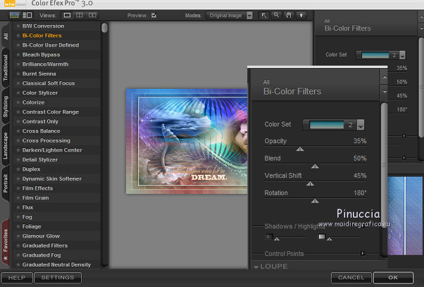Select the zoom magnifier tool
This screenshot has height=287, width=424.
pyautogui.click(x=276, y=16)
